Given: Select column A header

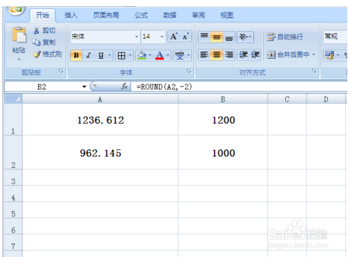Looking at the screenshot, I should pyautogui.click(x=100, y=100).
